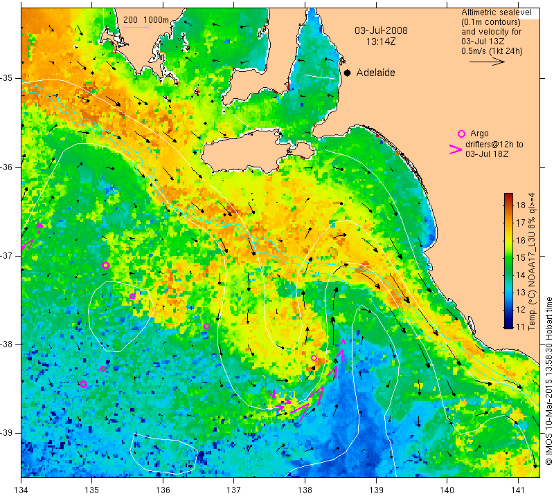Screen dimensions: 554x498
Task: Click the longitude label 139
Action: (x=376, y=490)
